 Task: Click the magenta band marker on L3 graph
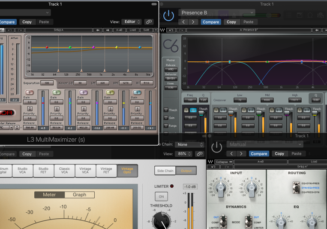click(93, 47)
